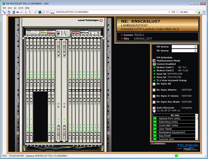This screenshot has width=208, height=159.
Task: Click the green Optical Port Units indicator
Action: click(155, 118)
